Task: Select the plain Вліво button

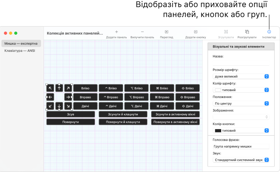Action: (x=85, y=88)
